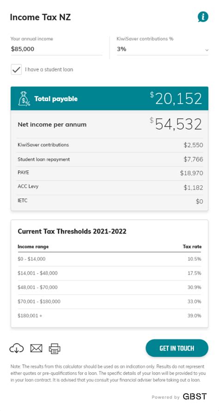The width and height of the screenshot is (219, 411).
Task: Click the GET IN TOUCH button
Action: click(177, 348)
